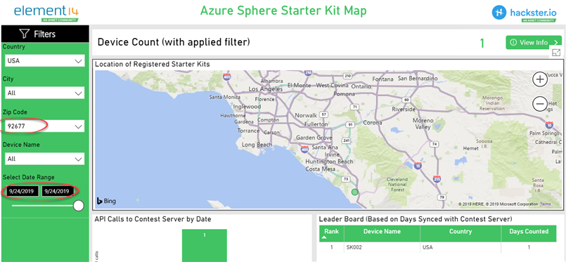Screen dimensions: 566x262
Task: Click Rank column sort arrow
Action: point(324,237)
